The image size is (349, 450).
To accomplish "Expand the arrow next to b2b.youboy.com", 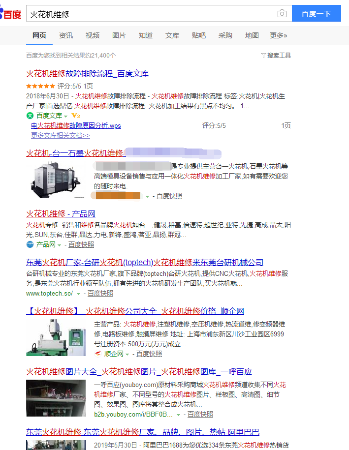I will (178, 415).
